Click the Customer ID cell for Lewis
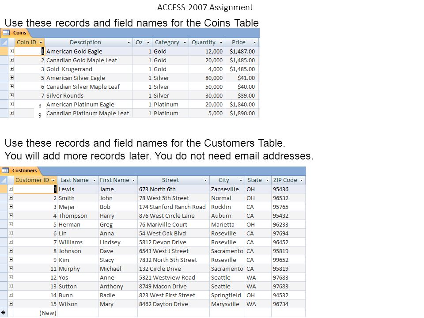 [35, 189]
